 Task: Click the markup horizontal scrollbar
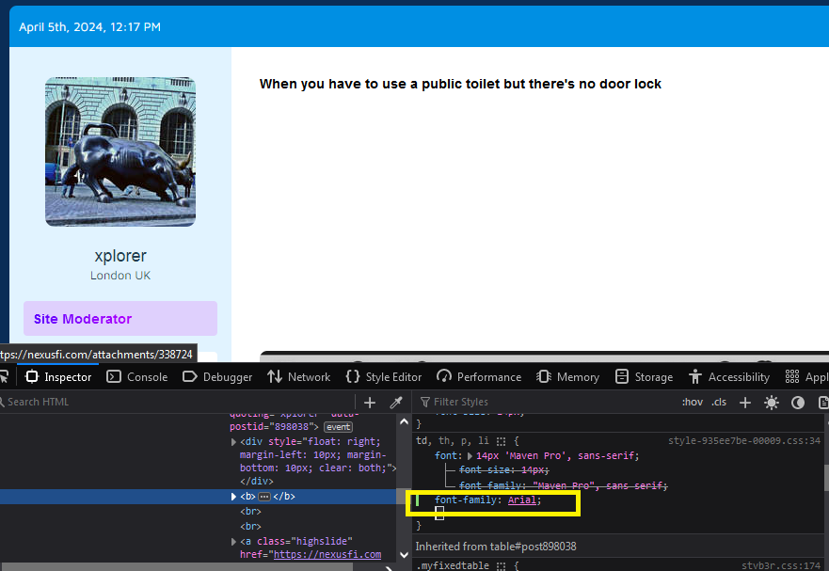pyautogui.click(x=177, y=567)
